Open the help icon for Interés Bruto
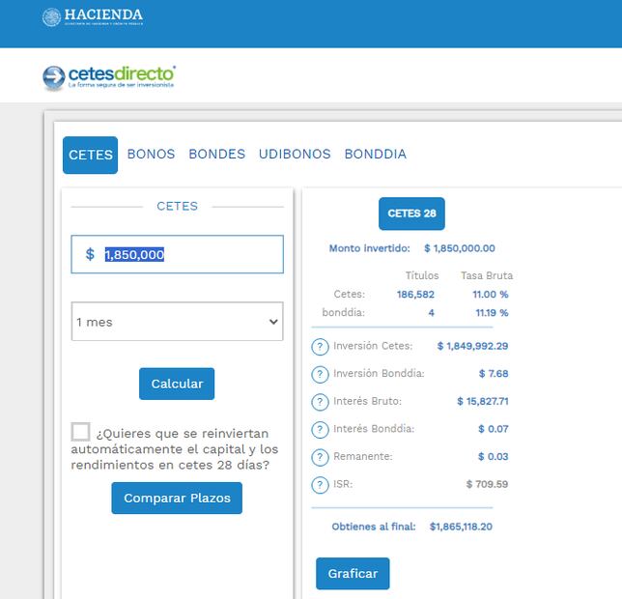 click(321, 402)
